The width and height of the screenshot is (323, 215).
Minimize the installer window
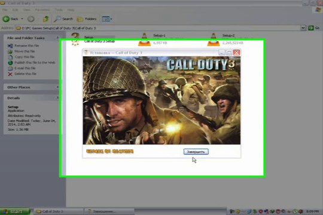[222, 53]
